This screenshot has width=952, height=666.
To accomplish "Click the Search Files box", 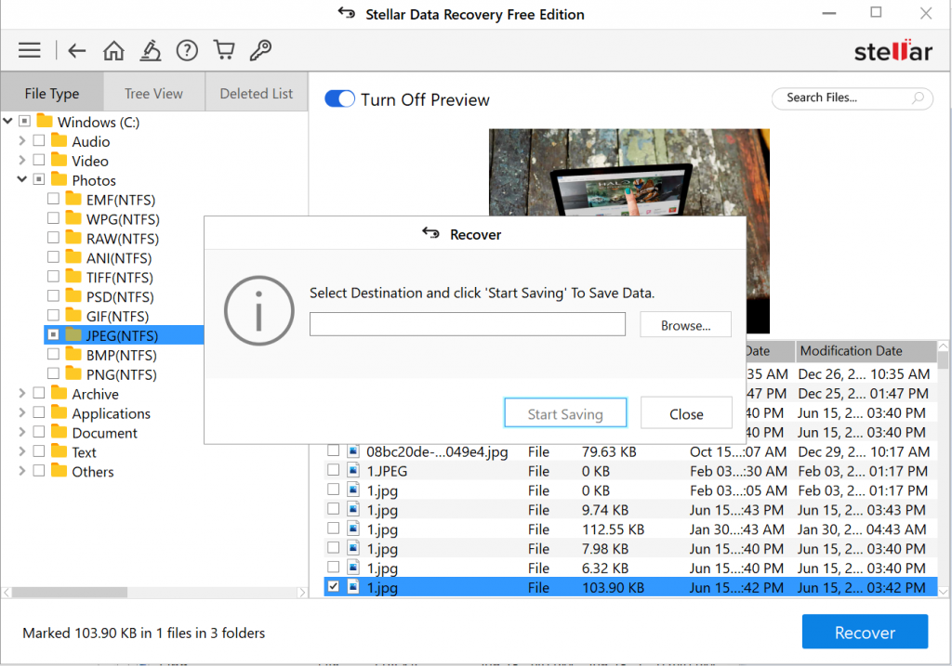I will pos(852,98).
